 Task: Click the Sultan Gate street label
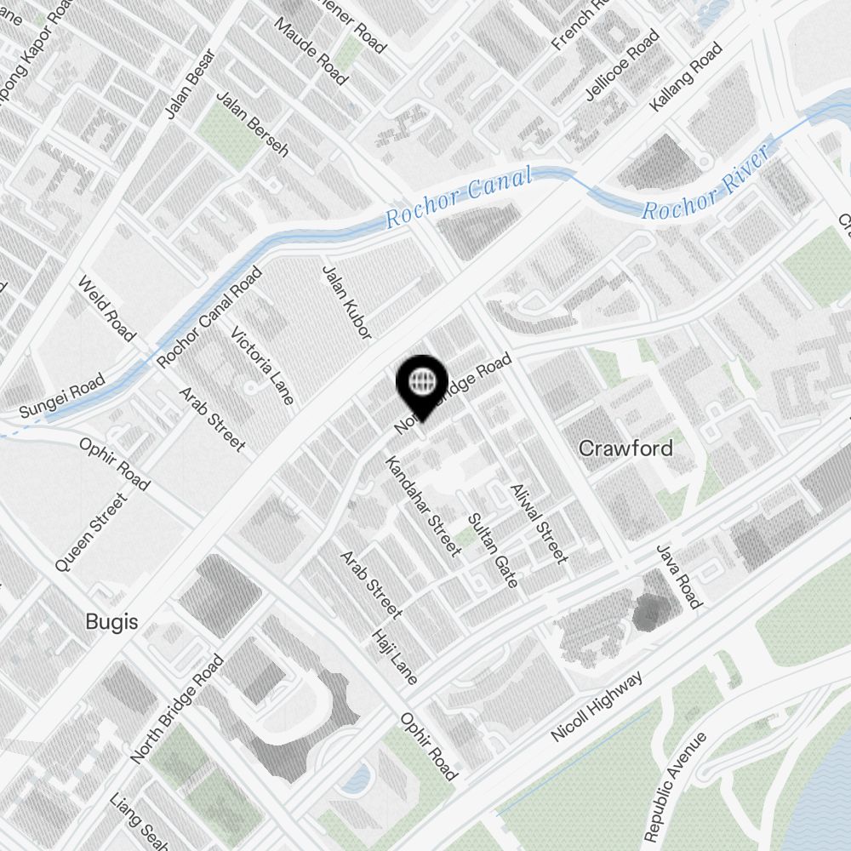[493, 551]
